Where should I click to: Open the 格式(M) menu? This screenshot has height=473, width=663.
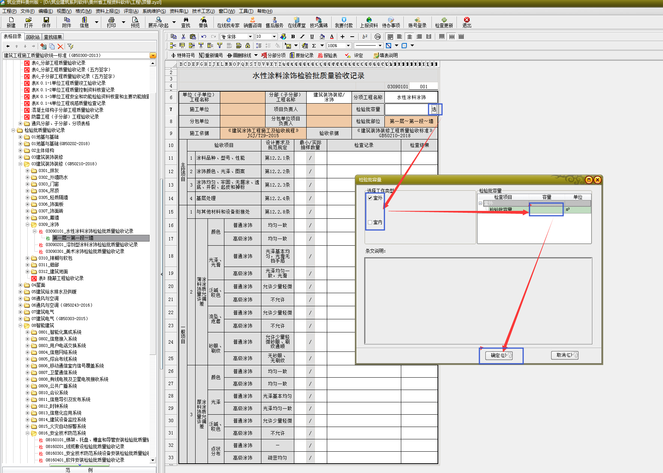pos(83,11)
